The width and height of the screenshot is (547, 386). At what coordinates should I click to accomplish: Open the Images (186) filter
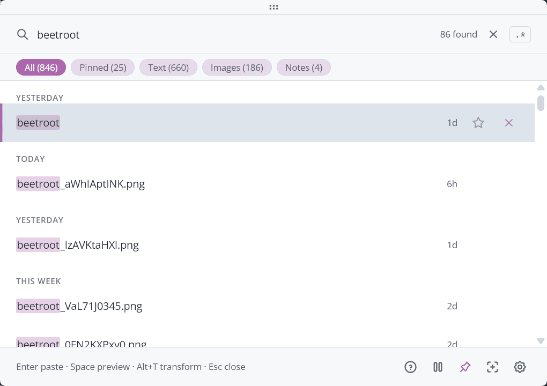(236, 67)
